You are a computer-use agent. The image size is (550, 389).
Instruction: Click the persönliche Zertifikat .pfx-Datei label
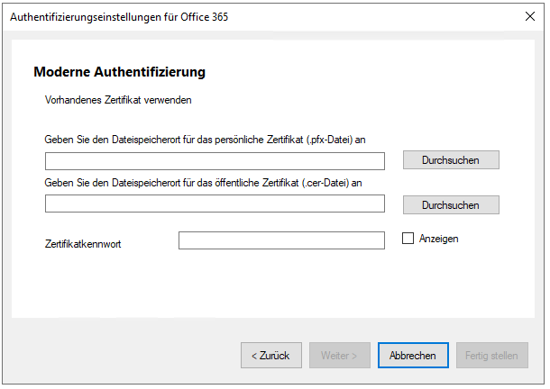tap(205, 140)
